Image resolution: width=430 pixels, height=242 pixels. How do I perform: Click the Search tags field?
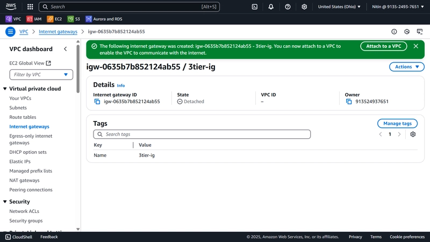pyautogui.click(x=202, y=134)
